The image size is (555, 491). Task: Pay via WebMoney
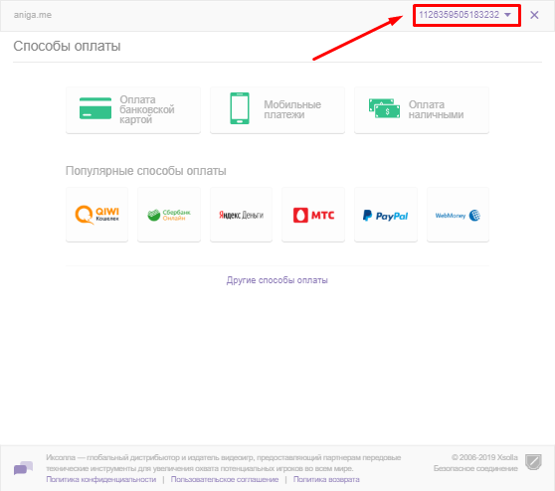pyautogui.click(x=458, y=215)
